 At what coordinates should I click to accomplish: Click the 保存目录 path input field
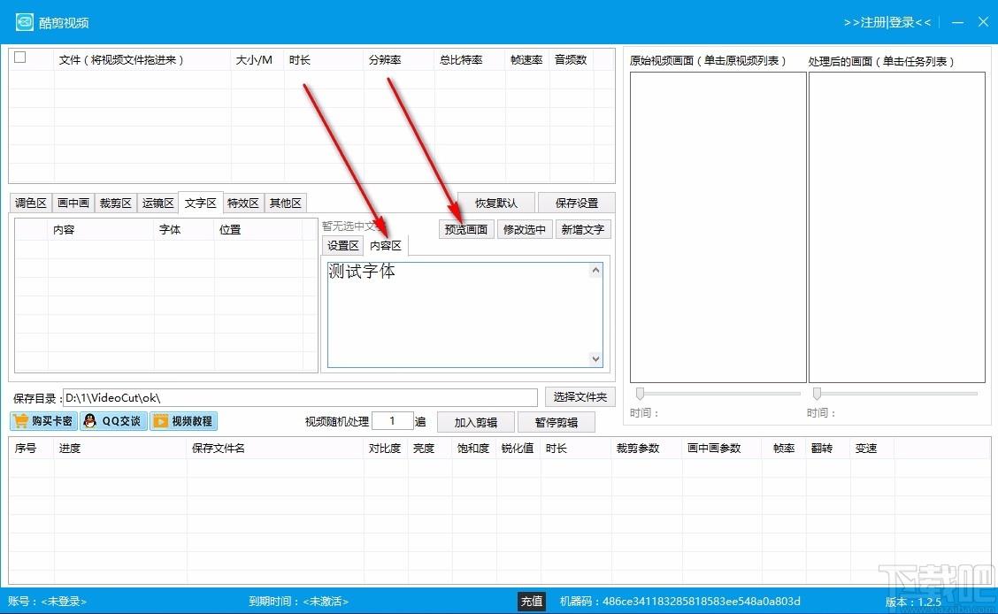tap(301, 397)
